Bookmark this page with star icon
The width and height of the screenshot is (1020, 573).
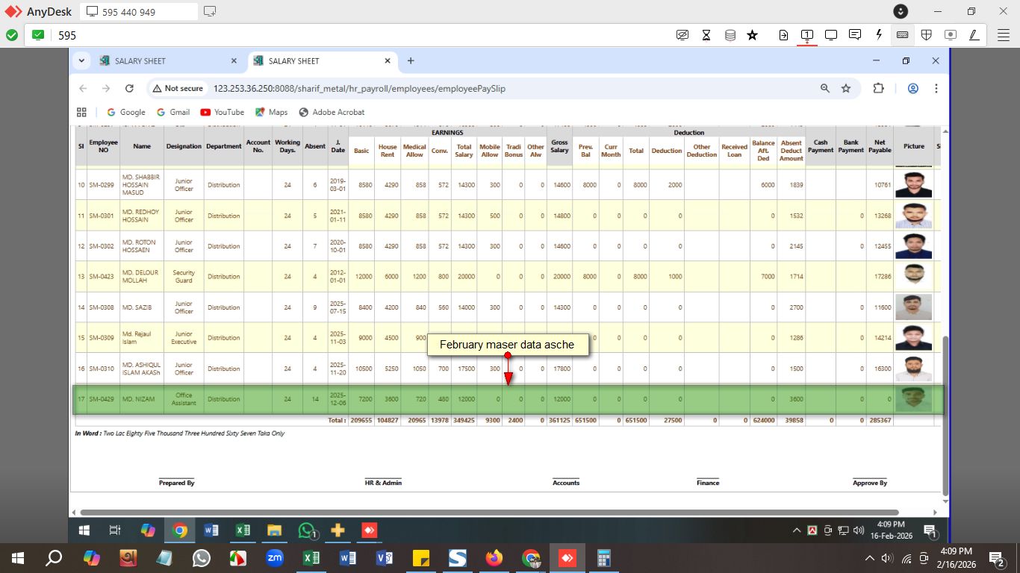[x=846, y=88]
